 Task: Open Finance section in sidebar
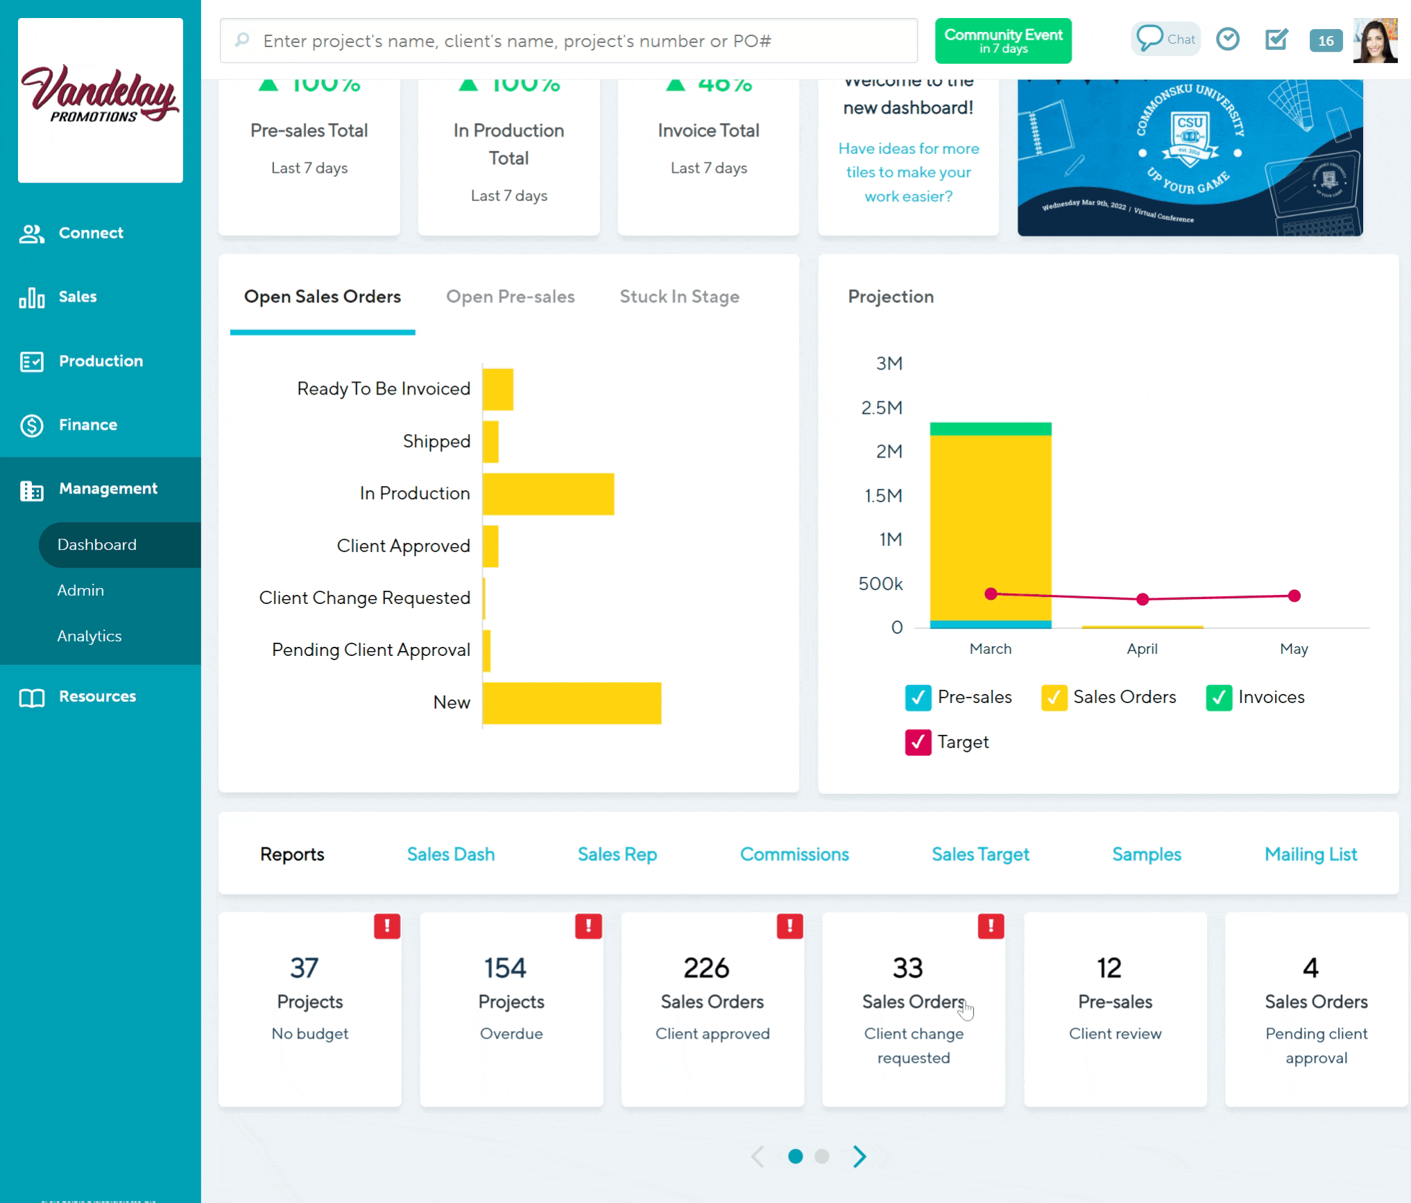coord(87,425)
